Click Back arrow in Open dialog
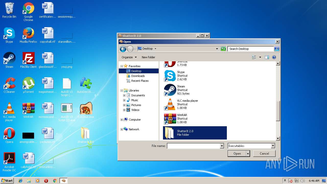Image resolution: width=327 pixels, height=184 pixels. (x=123, y=49)
